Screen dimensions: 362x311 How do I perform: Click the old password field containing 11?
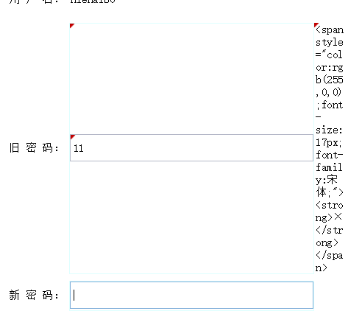(x=191, y=148)
